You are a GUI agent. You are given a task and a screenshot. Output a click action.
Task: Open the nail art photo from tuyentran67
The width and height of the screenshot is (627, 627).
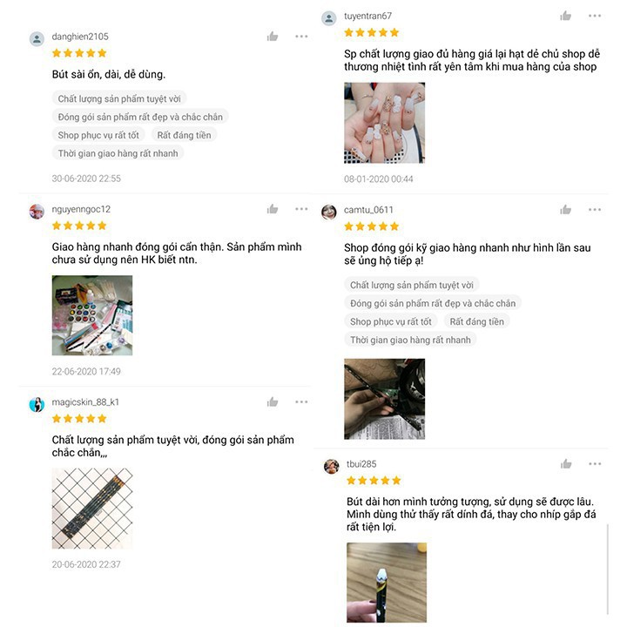tap(384, 123)
